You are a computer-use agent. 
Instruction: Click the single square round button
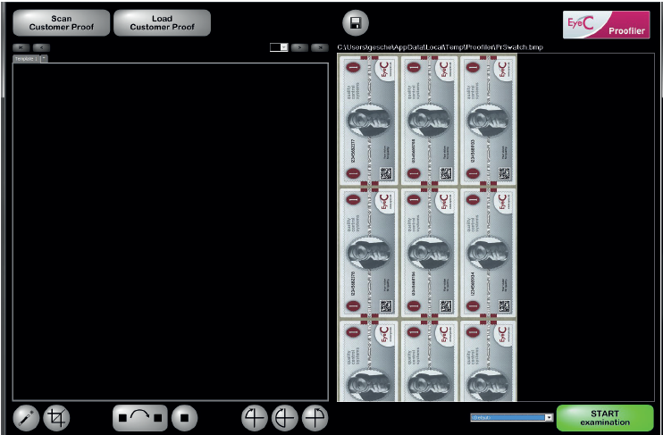[x=184, y=418]
